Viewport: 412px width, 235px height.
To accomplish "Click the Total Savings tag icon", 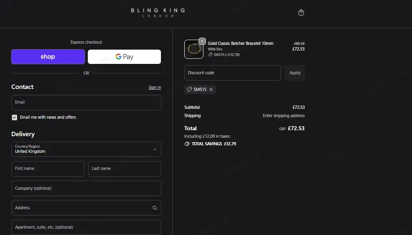I will coord(187,144).
